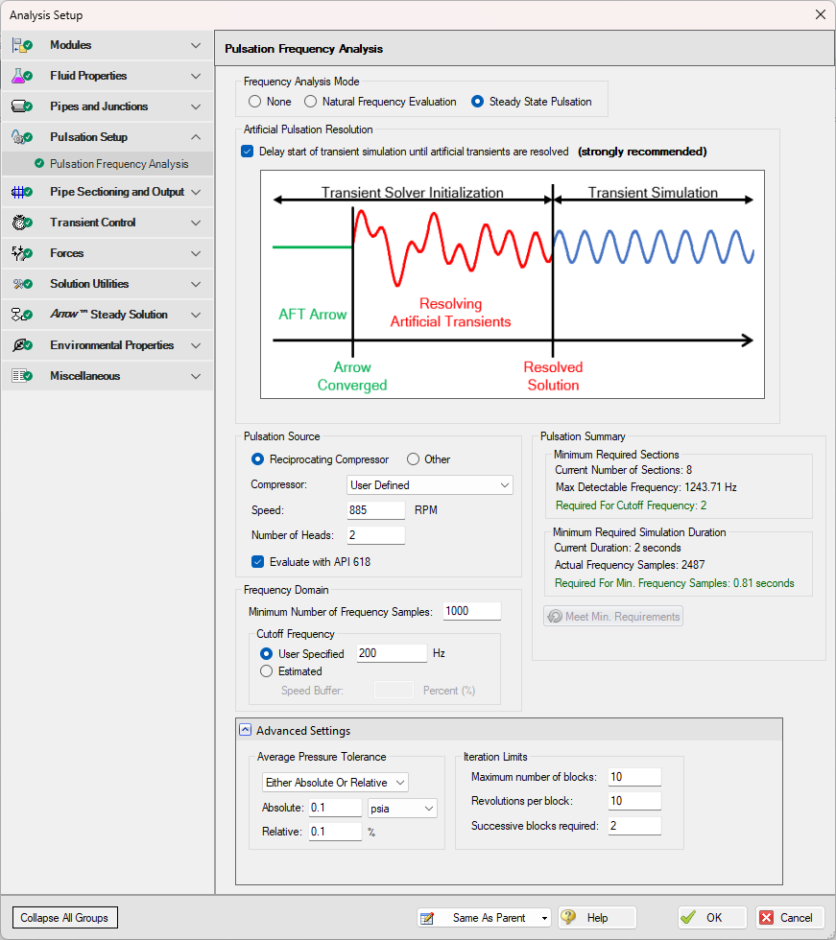Click the Pipes and Junctions icon
Screen dimensions: 836x940
[19, 106]
